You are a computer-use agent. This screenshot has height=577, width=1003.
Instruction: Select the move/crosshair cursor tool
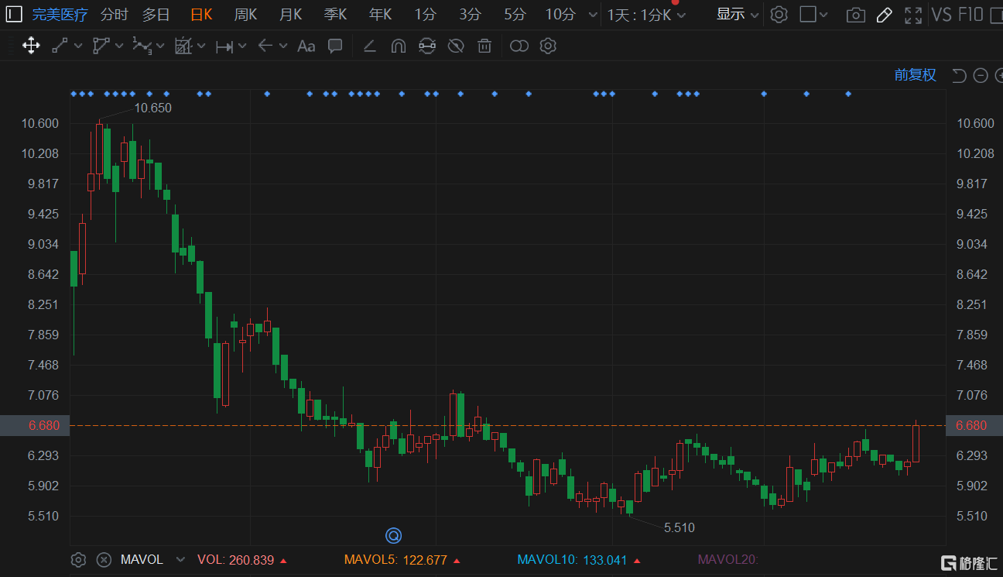point(31,46)
